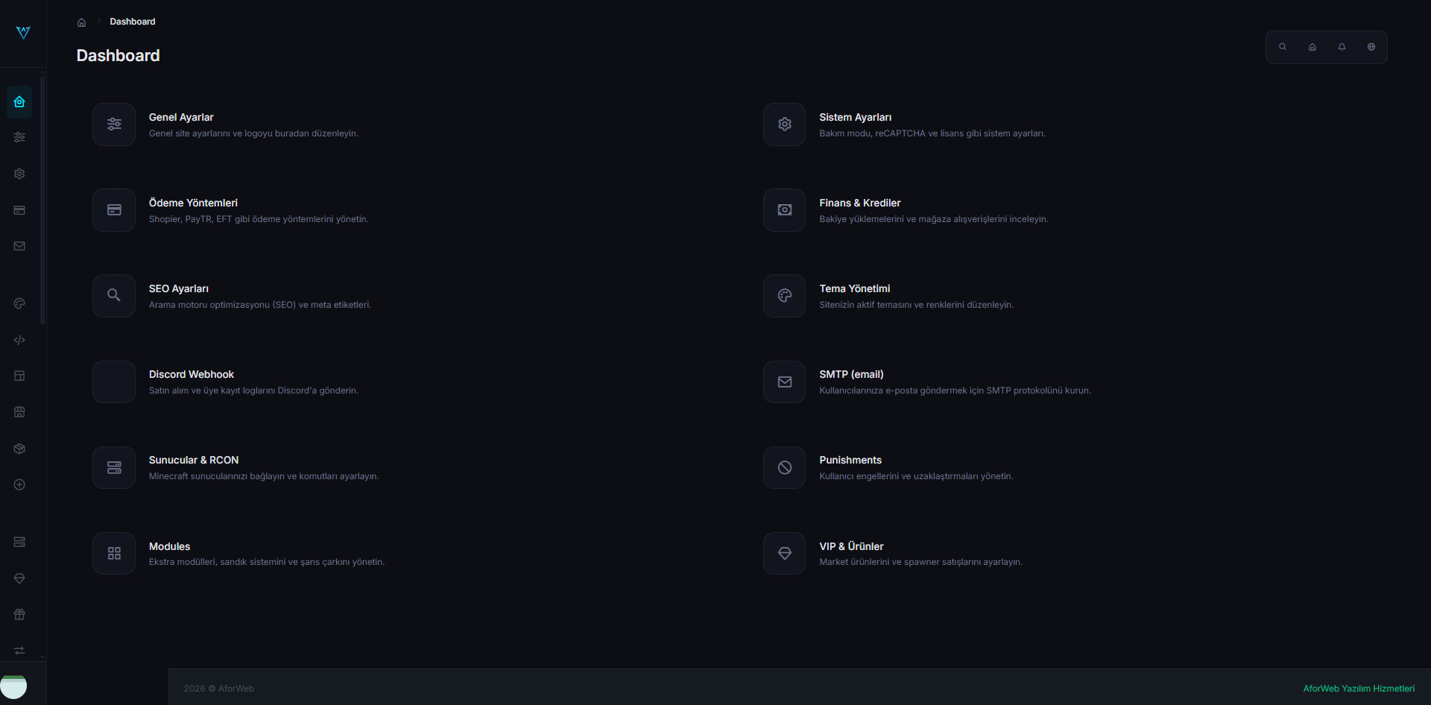Open the custom code icon in the sidebar
Screen dimensions: 1431x705
click(x=19, y=340)
